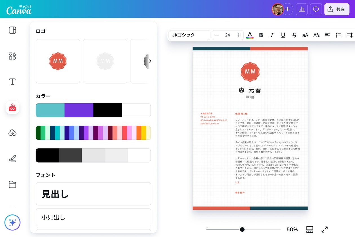The width and height of the screenshot is (355, 237).
Task: Open the JKゴシック font dropdown
Action: pos(189,35)
